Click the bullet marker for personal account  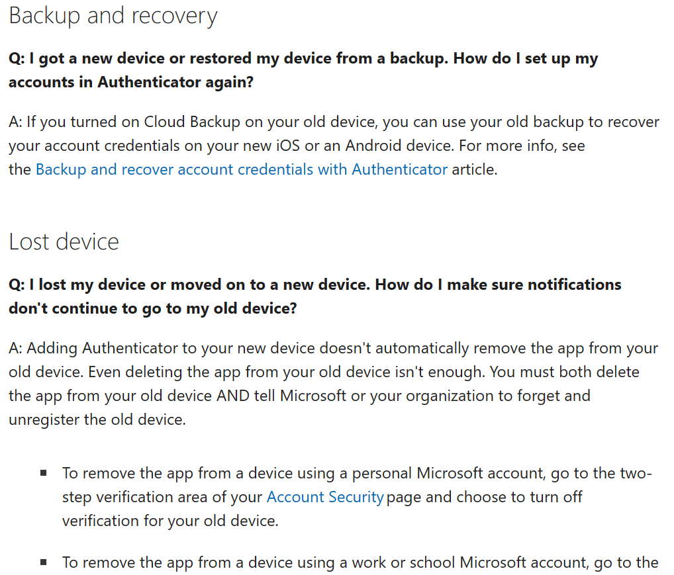coord(44,473)
